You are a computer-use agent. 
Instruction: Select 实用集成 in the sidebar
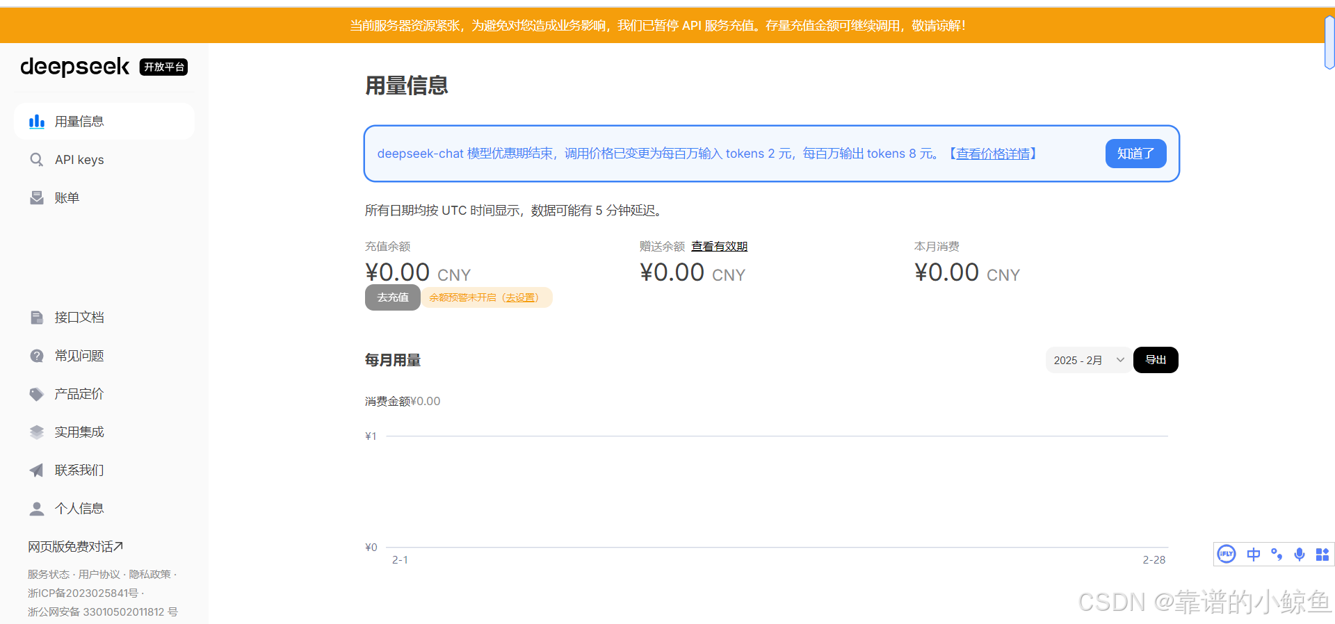[104, 432]
